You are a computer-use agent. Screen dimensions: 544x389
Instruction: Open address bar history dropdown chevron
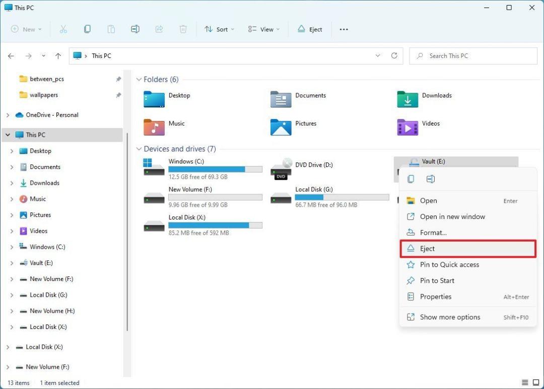[377, 55]
